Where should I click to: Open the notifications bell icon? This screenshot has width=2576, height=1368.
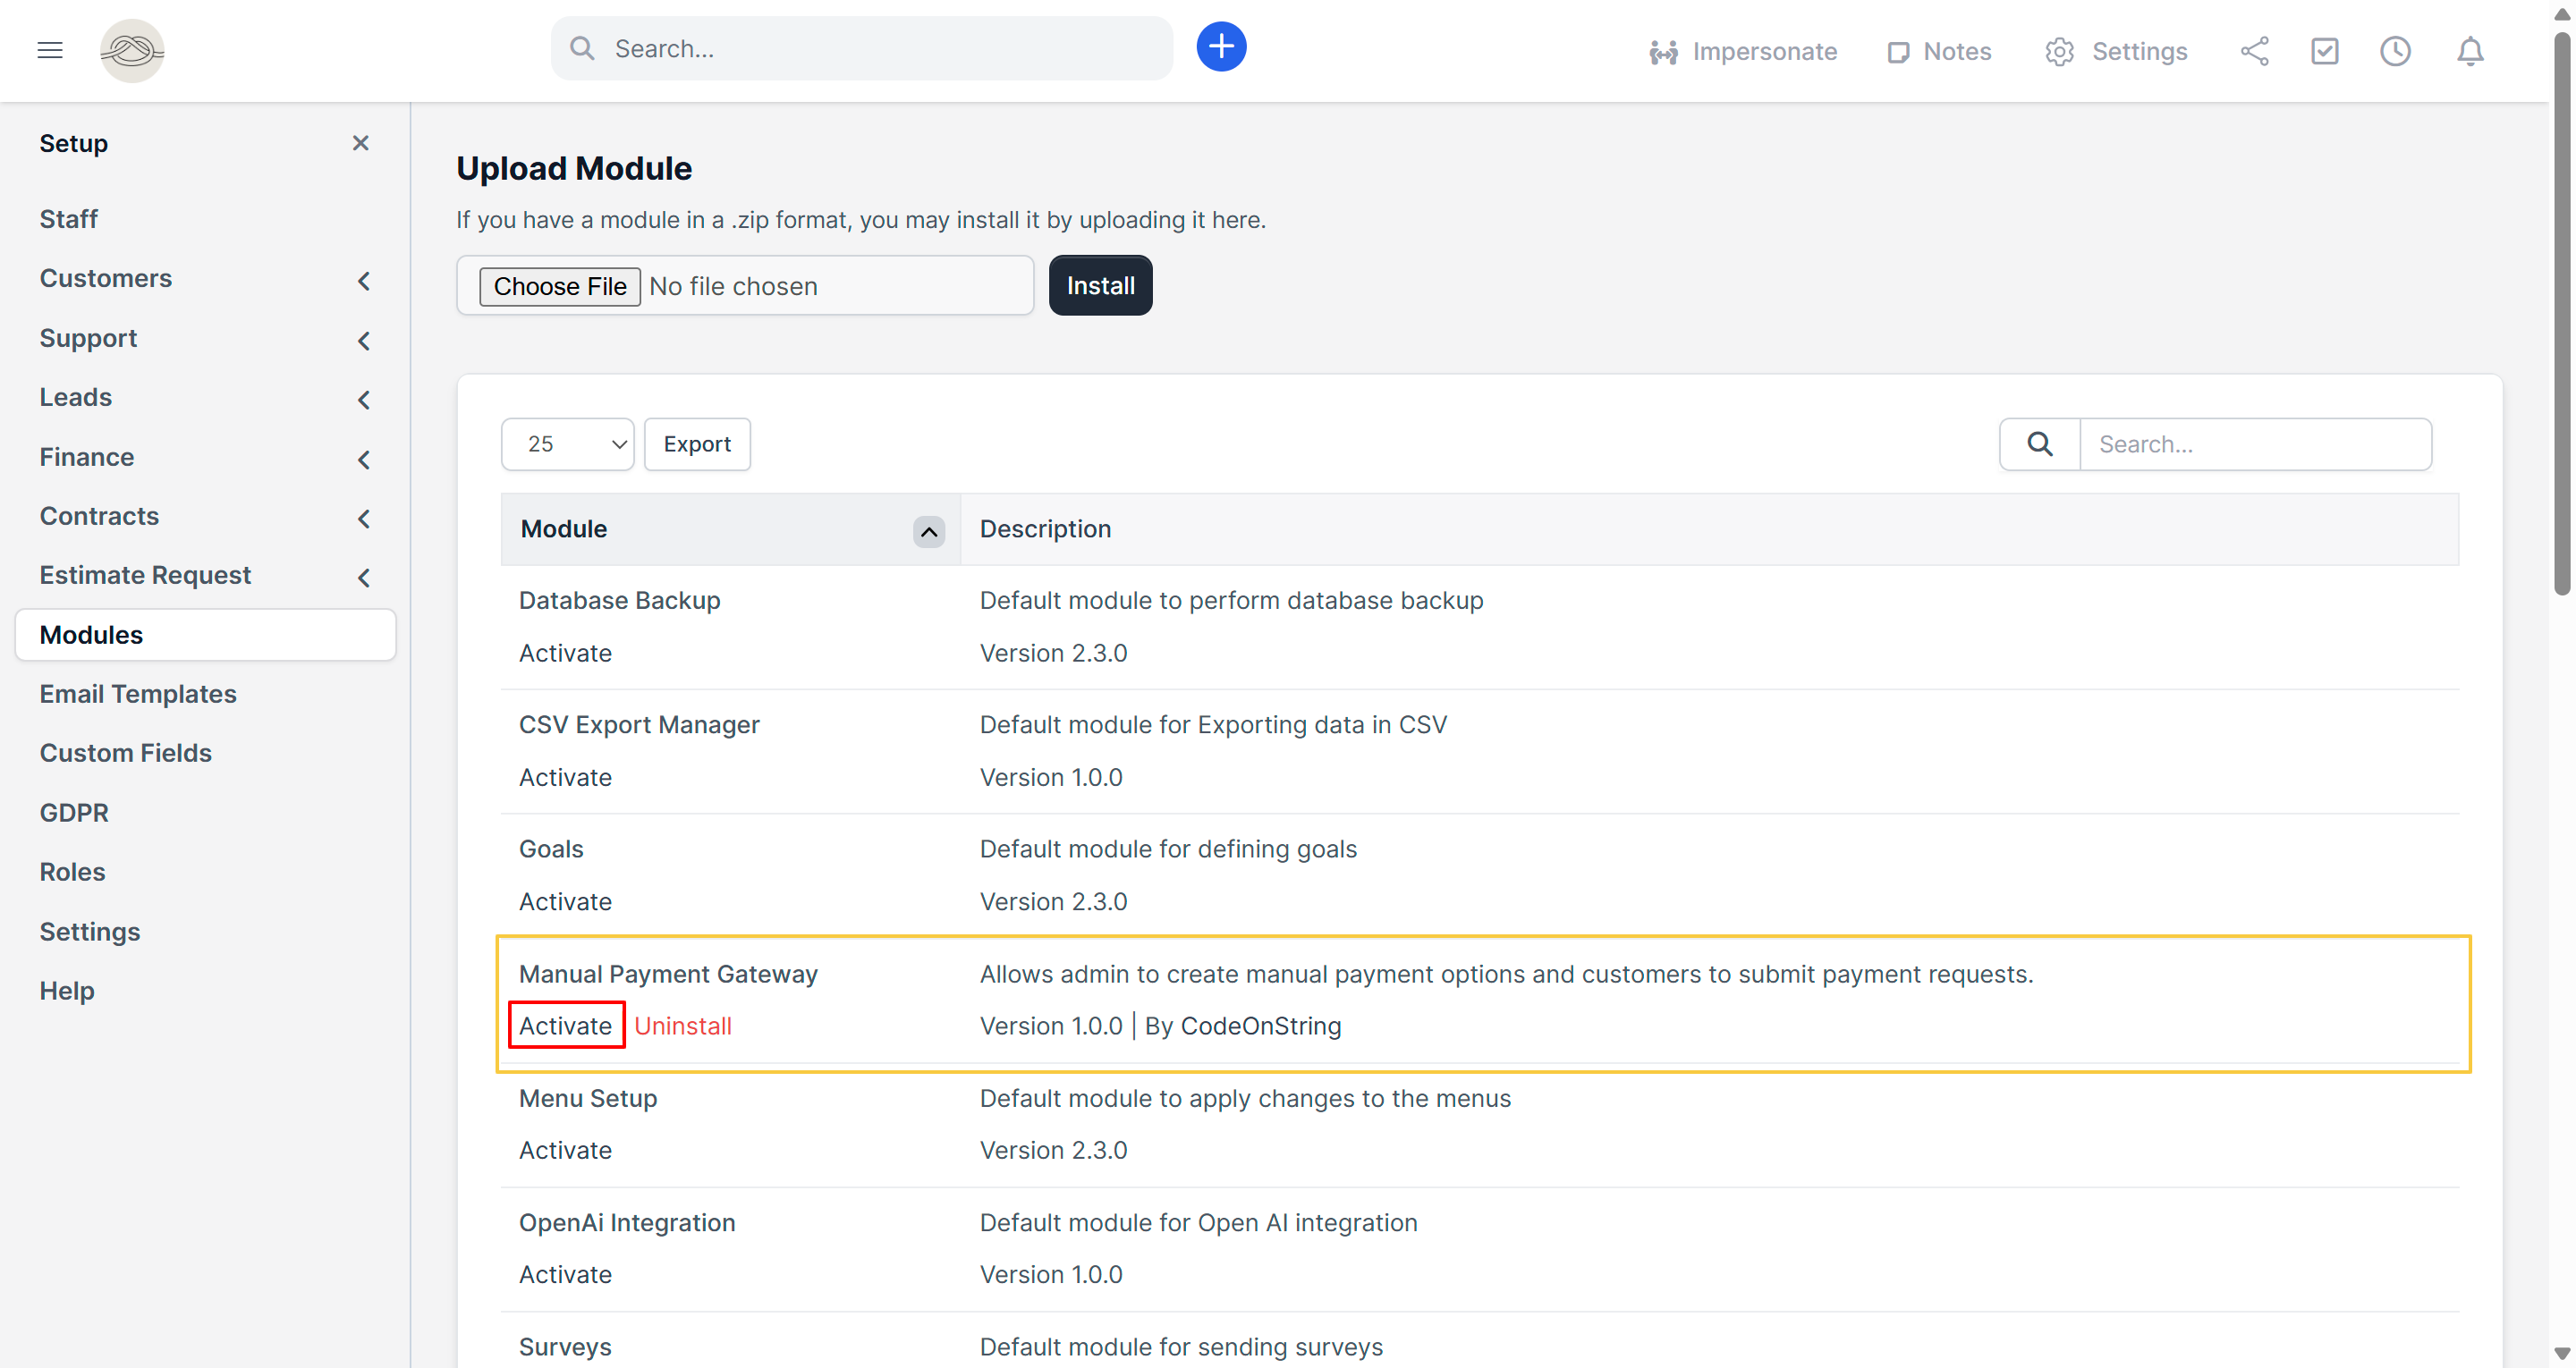(2470, 51)
